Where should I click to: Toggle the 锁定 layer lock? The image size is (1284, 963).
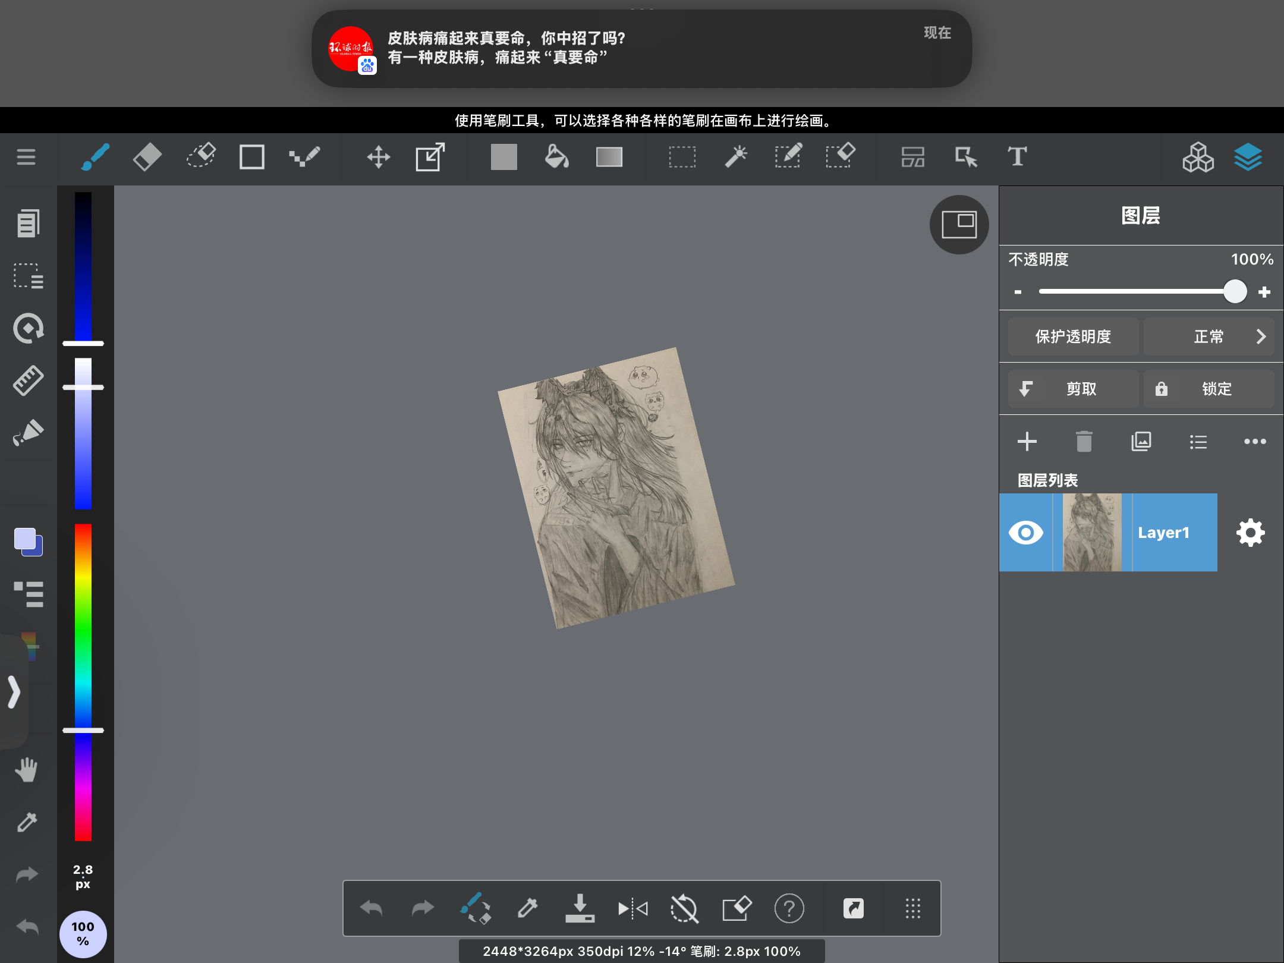click(x=1209, y=389)
